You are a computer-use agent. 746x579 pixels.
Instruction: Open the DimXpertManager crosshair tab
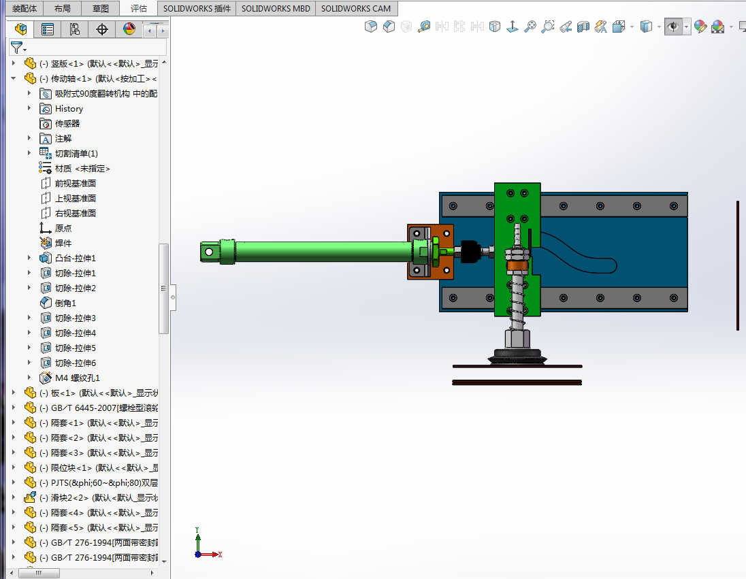coord(102,29)
